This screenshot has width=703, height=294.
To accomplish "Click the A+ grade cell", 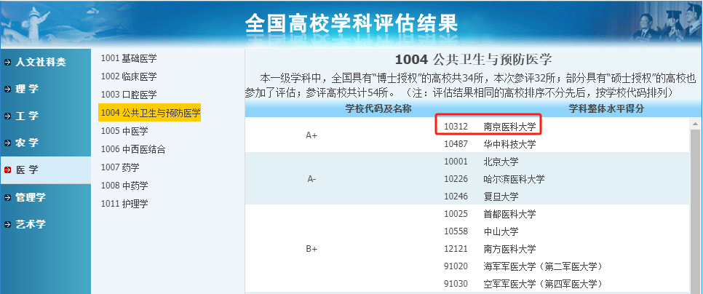I will click(311, 136).
